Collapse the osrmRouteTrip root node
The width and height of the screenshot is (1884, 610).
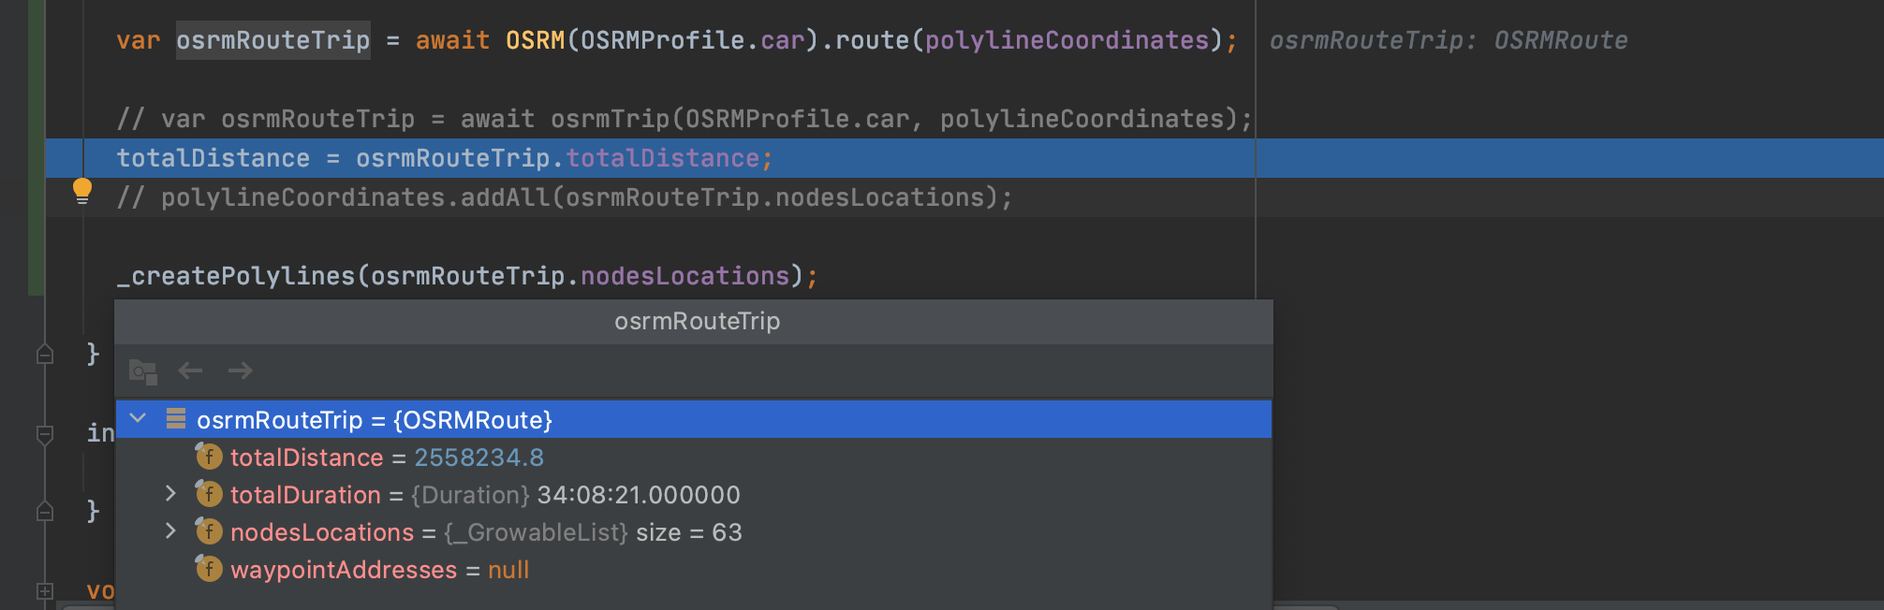(x=138, y=419)
